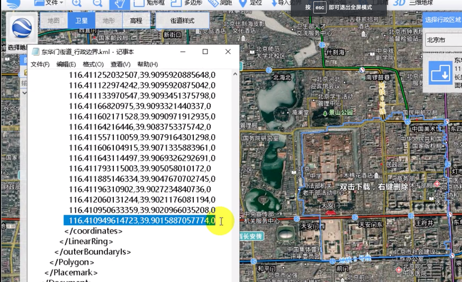
Task: Open the 格式(O) menu in Notepad
Action: click(93, 64)
